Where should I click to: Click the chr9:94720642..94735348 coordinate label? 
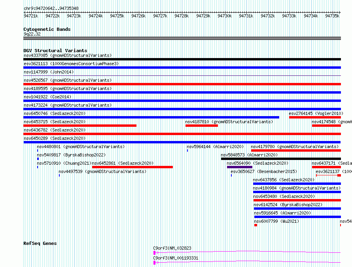click(51, 9)
